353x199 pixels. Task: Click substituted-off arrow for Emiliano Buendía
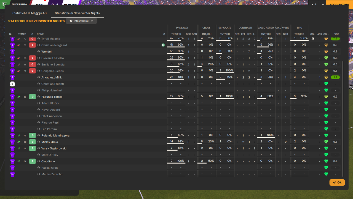click(33, 64)
